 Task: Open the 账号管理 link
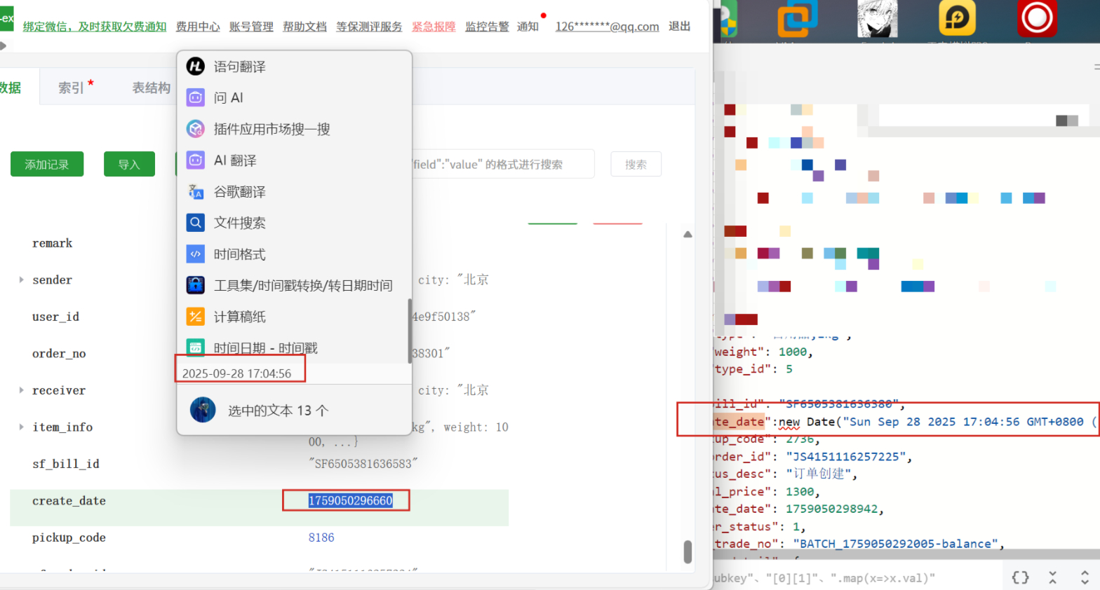(x=251, y=27)
